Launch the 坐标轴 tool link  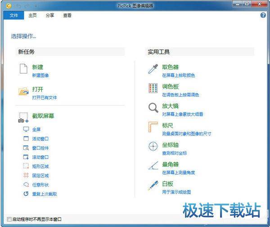click(x=170, y=145)
